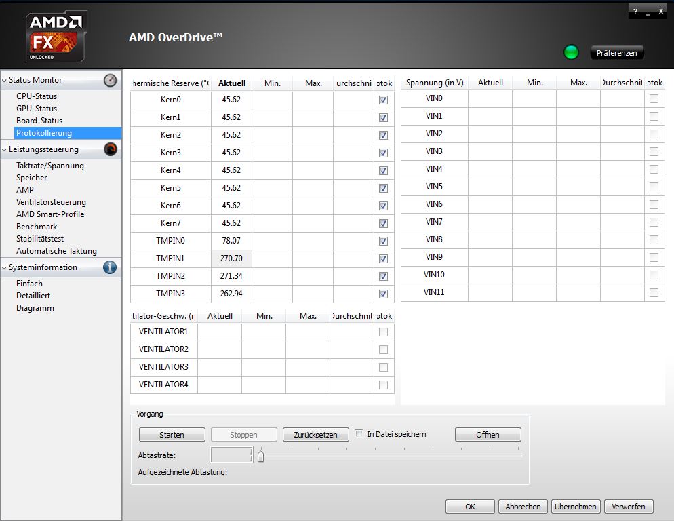Open Diagramm view

35,308
